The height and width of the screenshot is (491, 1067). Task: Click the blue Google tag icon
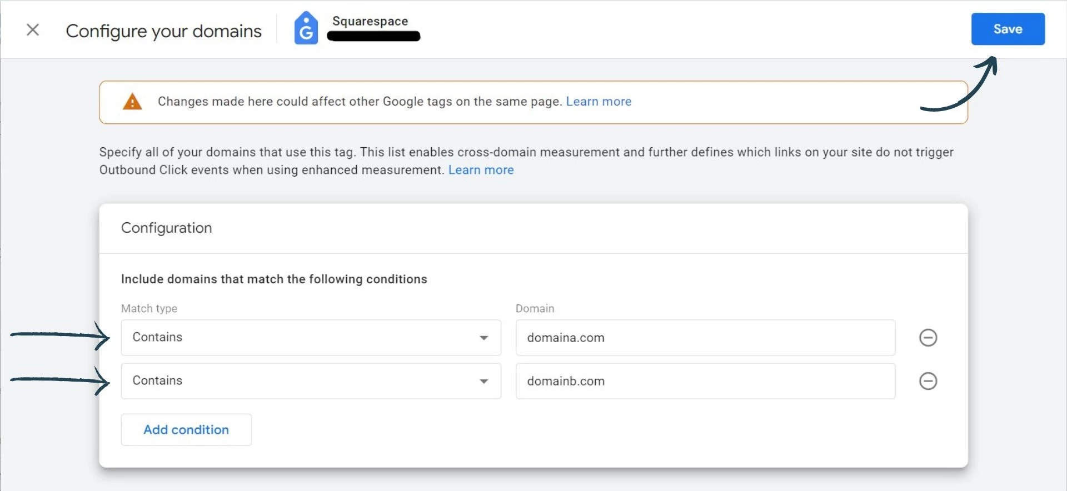pyautogui.click(x=306, y=29)
